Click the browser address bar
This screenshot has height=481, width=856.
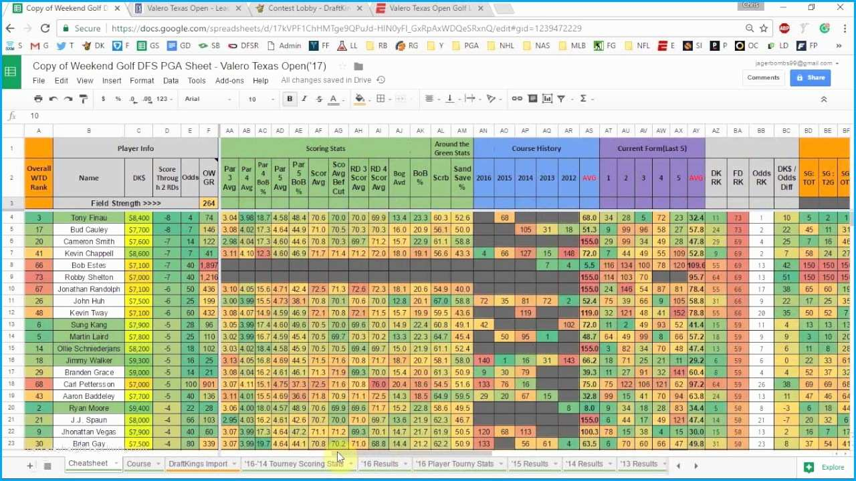[x=415, y=28]
